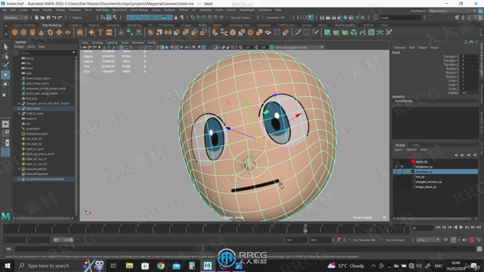484x272 pixels.
Task: Click the time slider marker at frame 90
Action: (x=305, y=229)
